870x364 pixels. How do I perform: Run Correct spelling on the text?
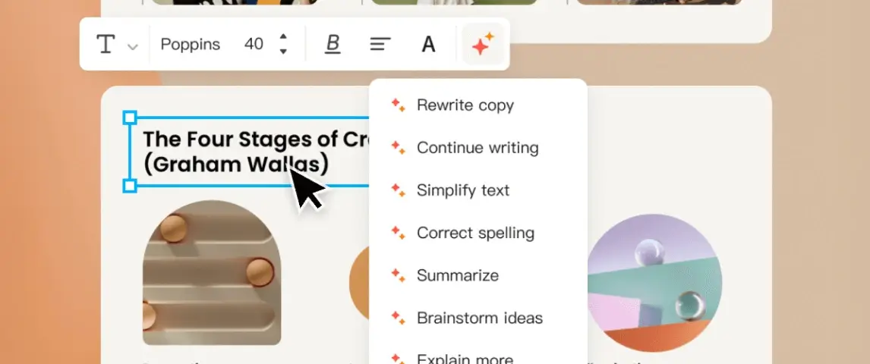point(475,233)
